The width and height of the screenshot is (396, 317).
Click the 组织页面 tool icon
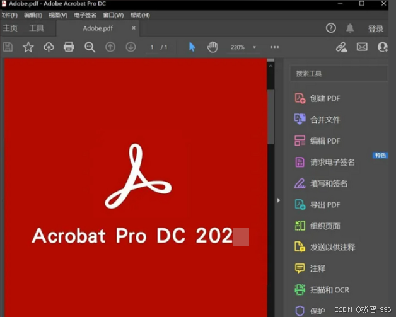click(x=300, y=226)
